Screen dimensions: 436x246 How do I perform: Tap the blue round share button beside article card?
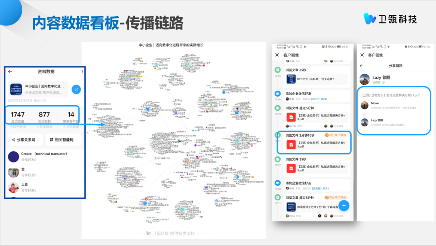[x=76, y=89]
